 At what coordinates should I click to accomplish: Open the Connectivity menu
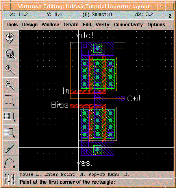(x=128, y=25)
